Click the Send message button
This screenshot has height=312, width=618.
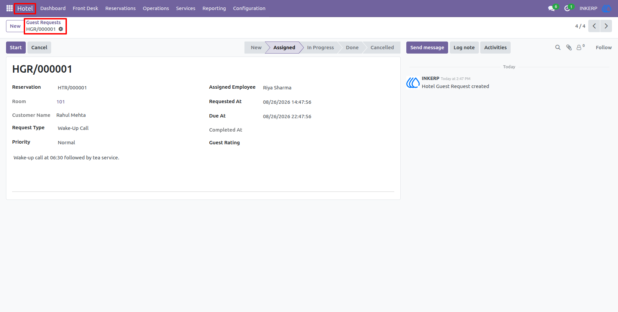click(x=427, y=48)
